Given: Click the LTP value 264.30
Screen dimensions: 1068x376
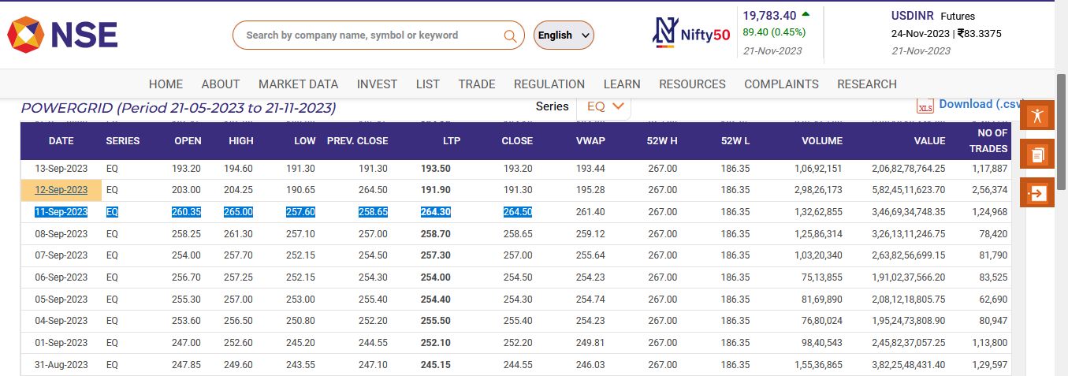Looking at the screenshot, I should click(436, 212).
